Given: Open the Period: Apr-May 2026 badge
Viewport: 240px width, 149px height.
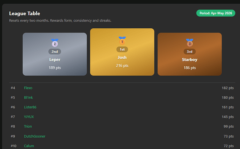Looking at the screenshot, I should (216, 13).
